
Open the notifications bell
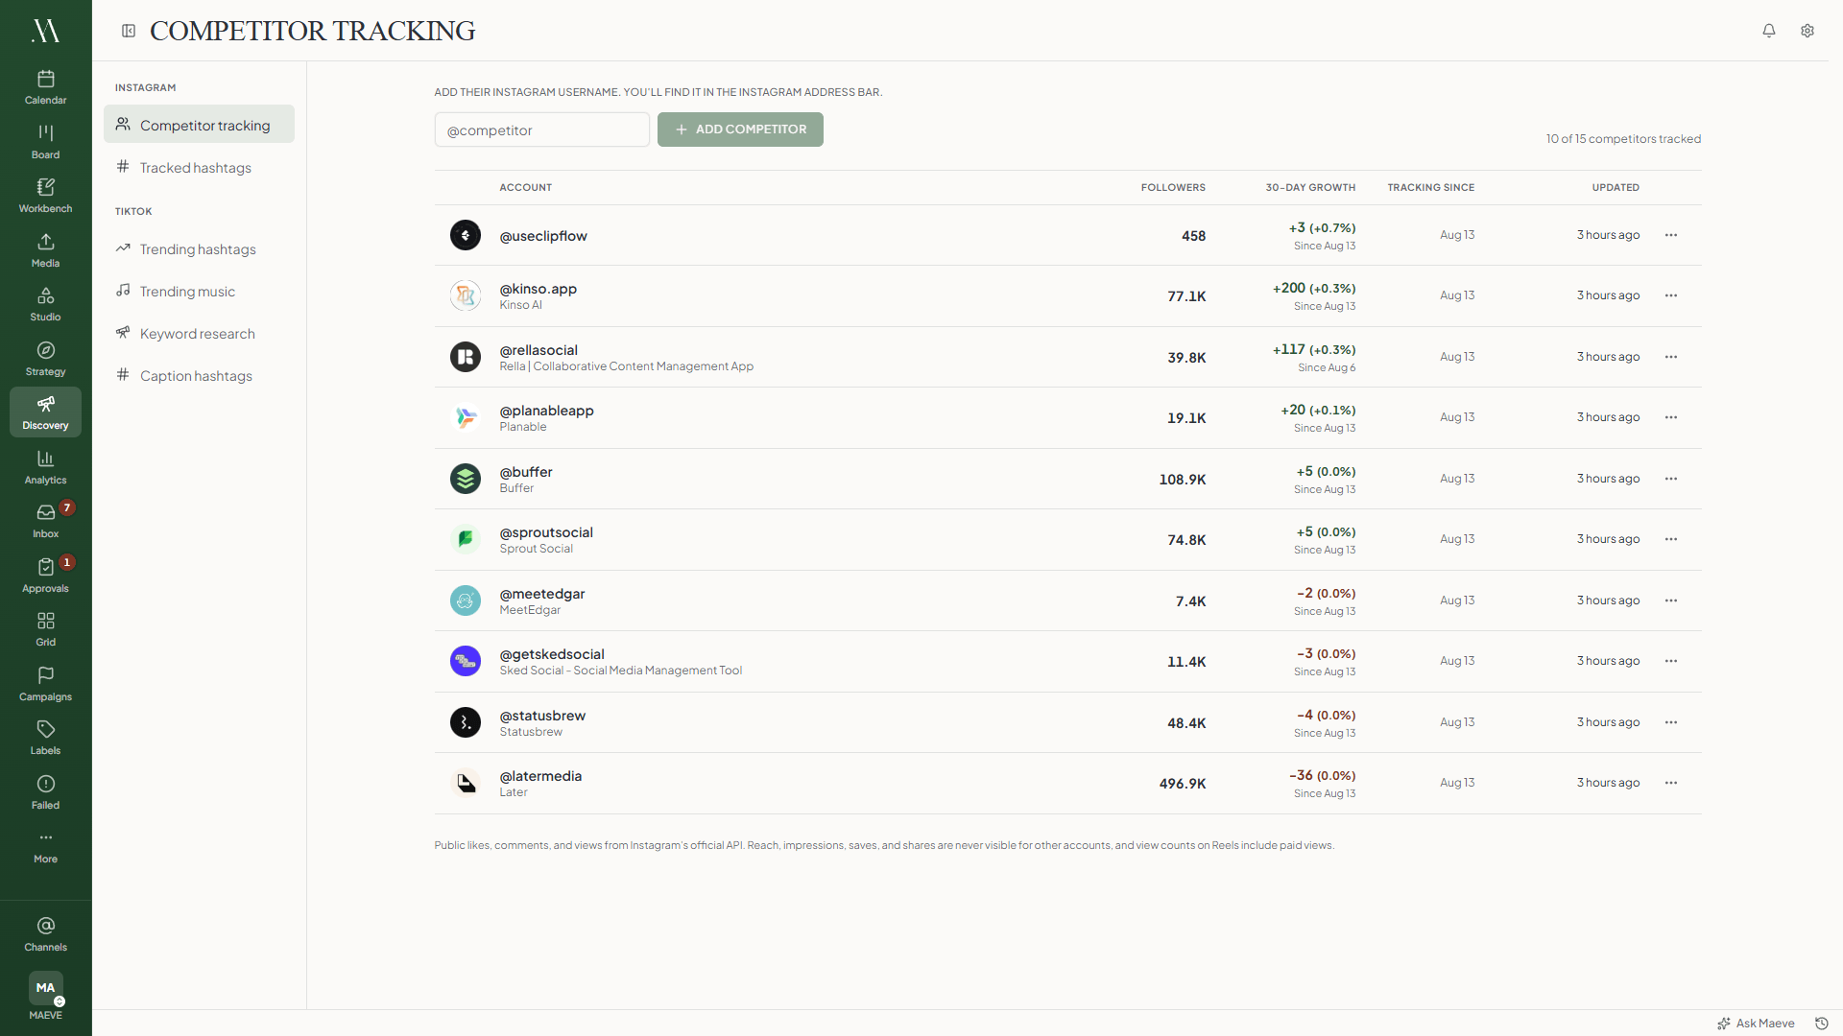click(x=1769, y=31)
